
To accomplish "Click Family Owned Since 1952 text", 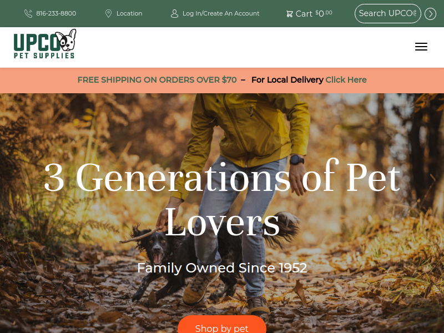I will 222,268.
